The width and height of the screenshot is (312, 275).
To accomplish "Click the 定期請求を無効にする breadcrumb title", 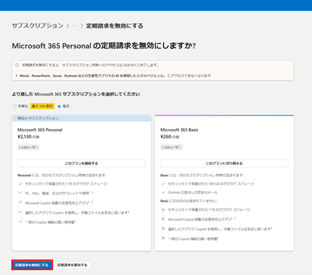I will click(115, 26).
